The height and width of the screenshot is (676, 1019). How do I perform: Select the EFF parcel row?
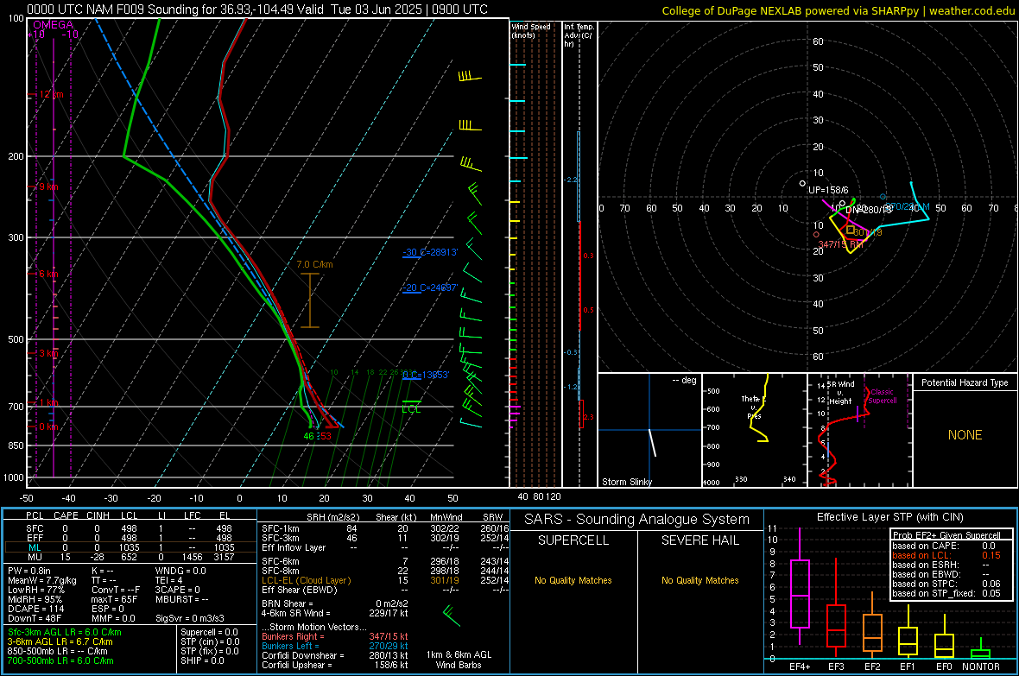tap(130, 538)
